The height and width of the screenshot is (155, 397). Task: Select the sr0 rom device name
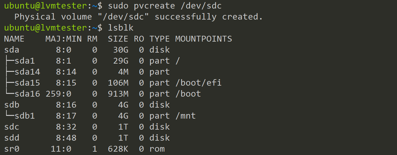pyautogui.click(x=12, y=149)
